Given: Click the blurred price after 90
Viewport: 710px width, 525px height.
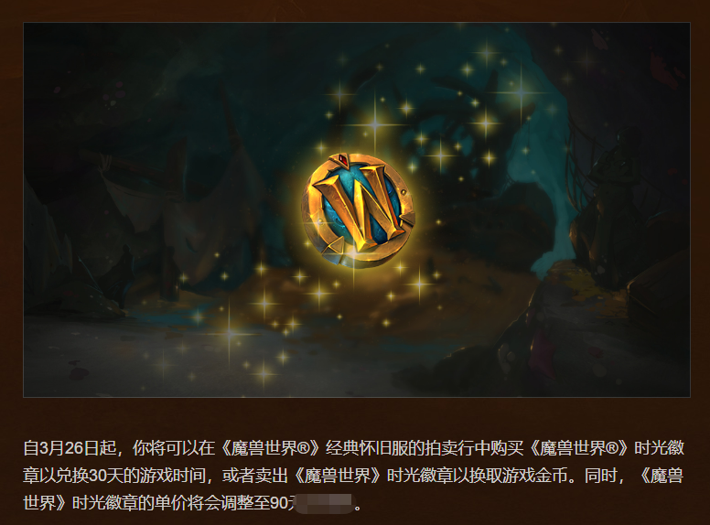Looking at the screenshot, I should [x=322, y=503].
